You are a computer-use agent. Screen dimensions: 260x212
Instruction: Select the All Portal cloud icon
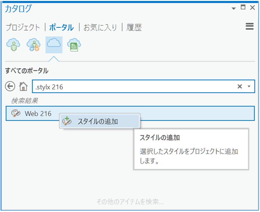54,45
